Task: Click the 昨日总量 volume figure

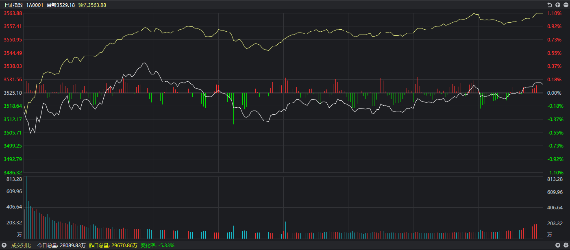Action: tap(113, 245)
